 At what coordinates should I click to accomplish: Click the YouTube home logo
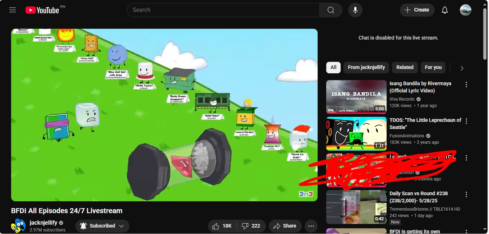42,10
